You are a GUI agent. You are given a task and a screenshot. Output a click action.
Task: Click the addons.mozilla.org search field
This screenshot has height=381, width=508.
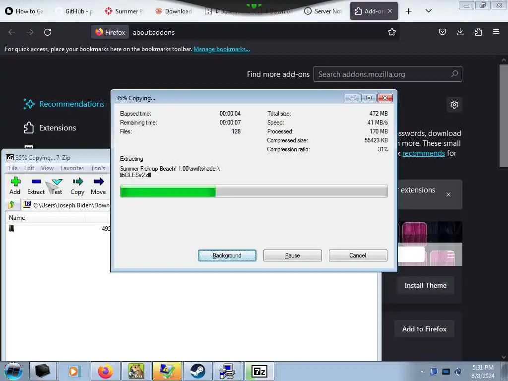click(x=387, y=74)
